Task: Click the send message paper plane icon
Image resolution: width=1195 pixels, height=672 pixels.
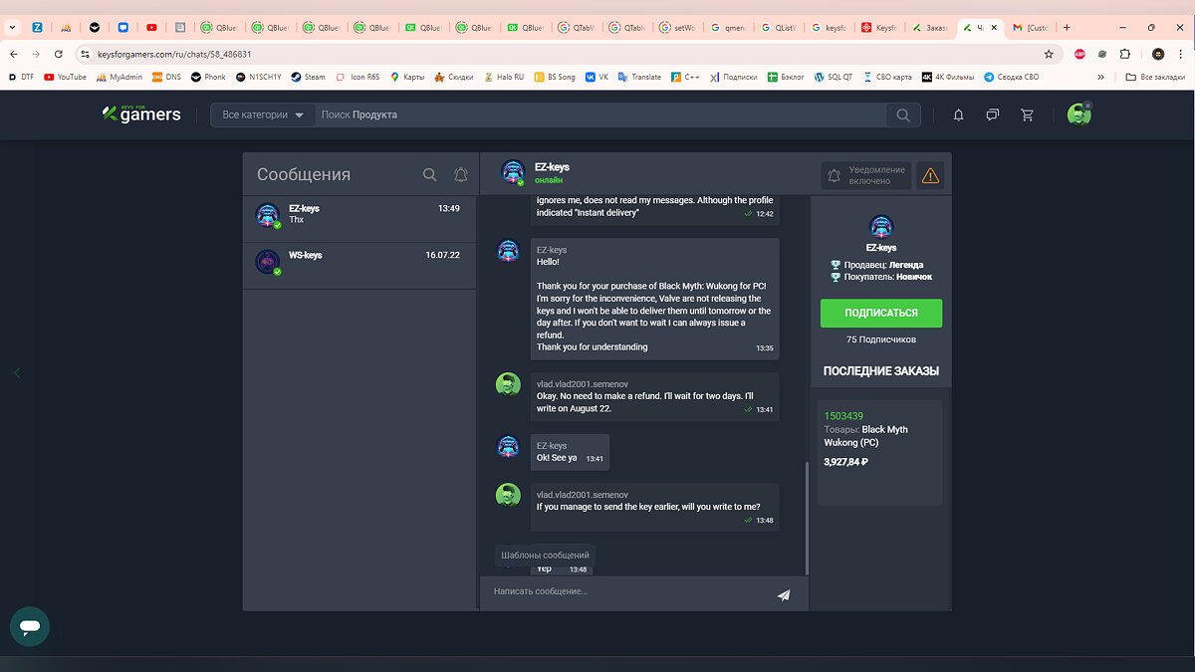Action: point(784,595)
